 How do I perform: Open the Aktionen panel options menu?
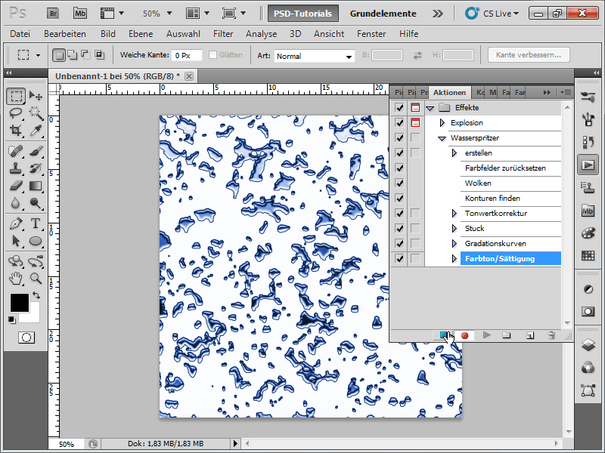(566, 92)
